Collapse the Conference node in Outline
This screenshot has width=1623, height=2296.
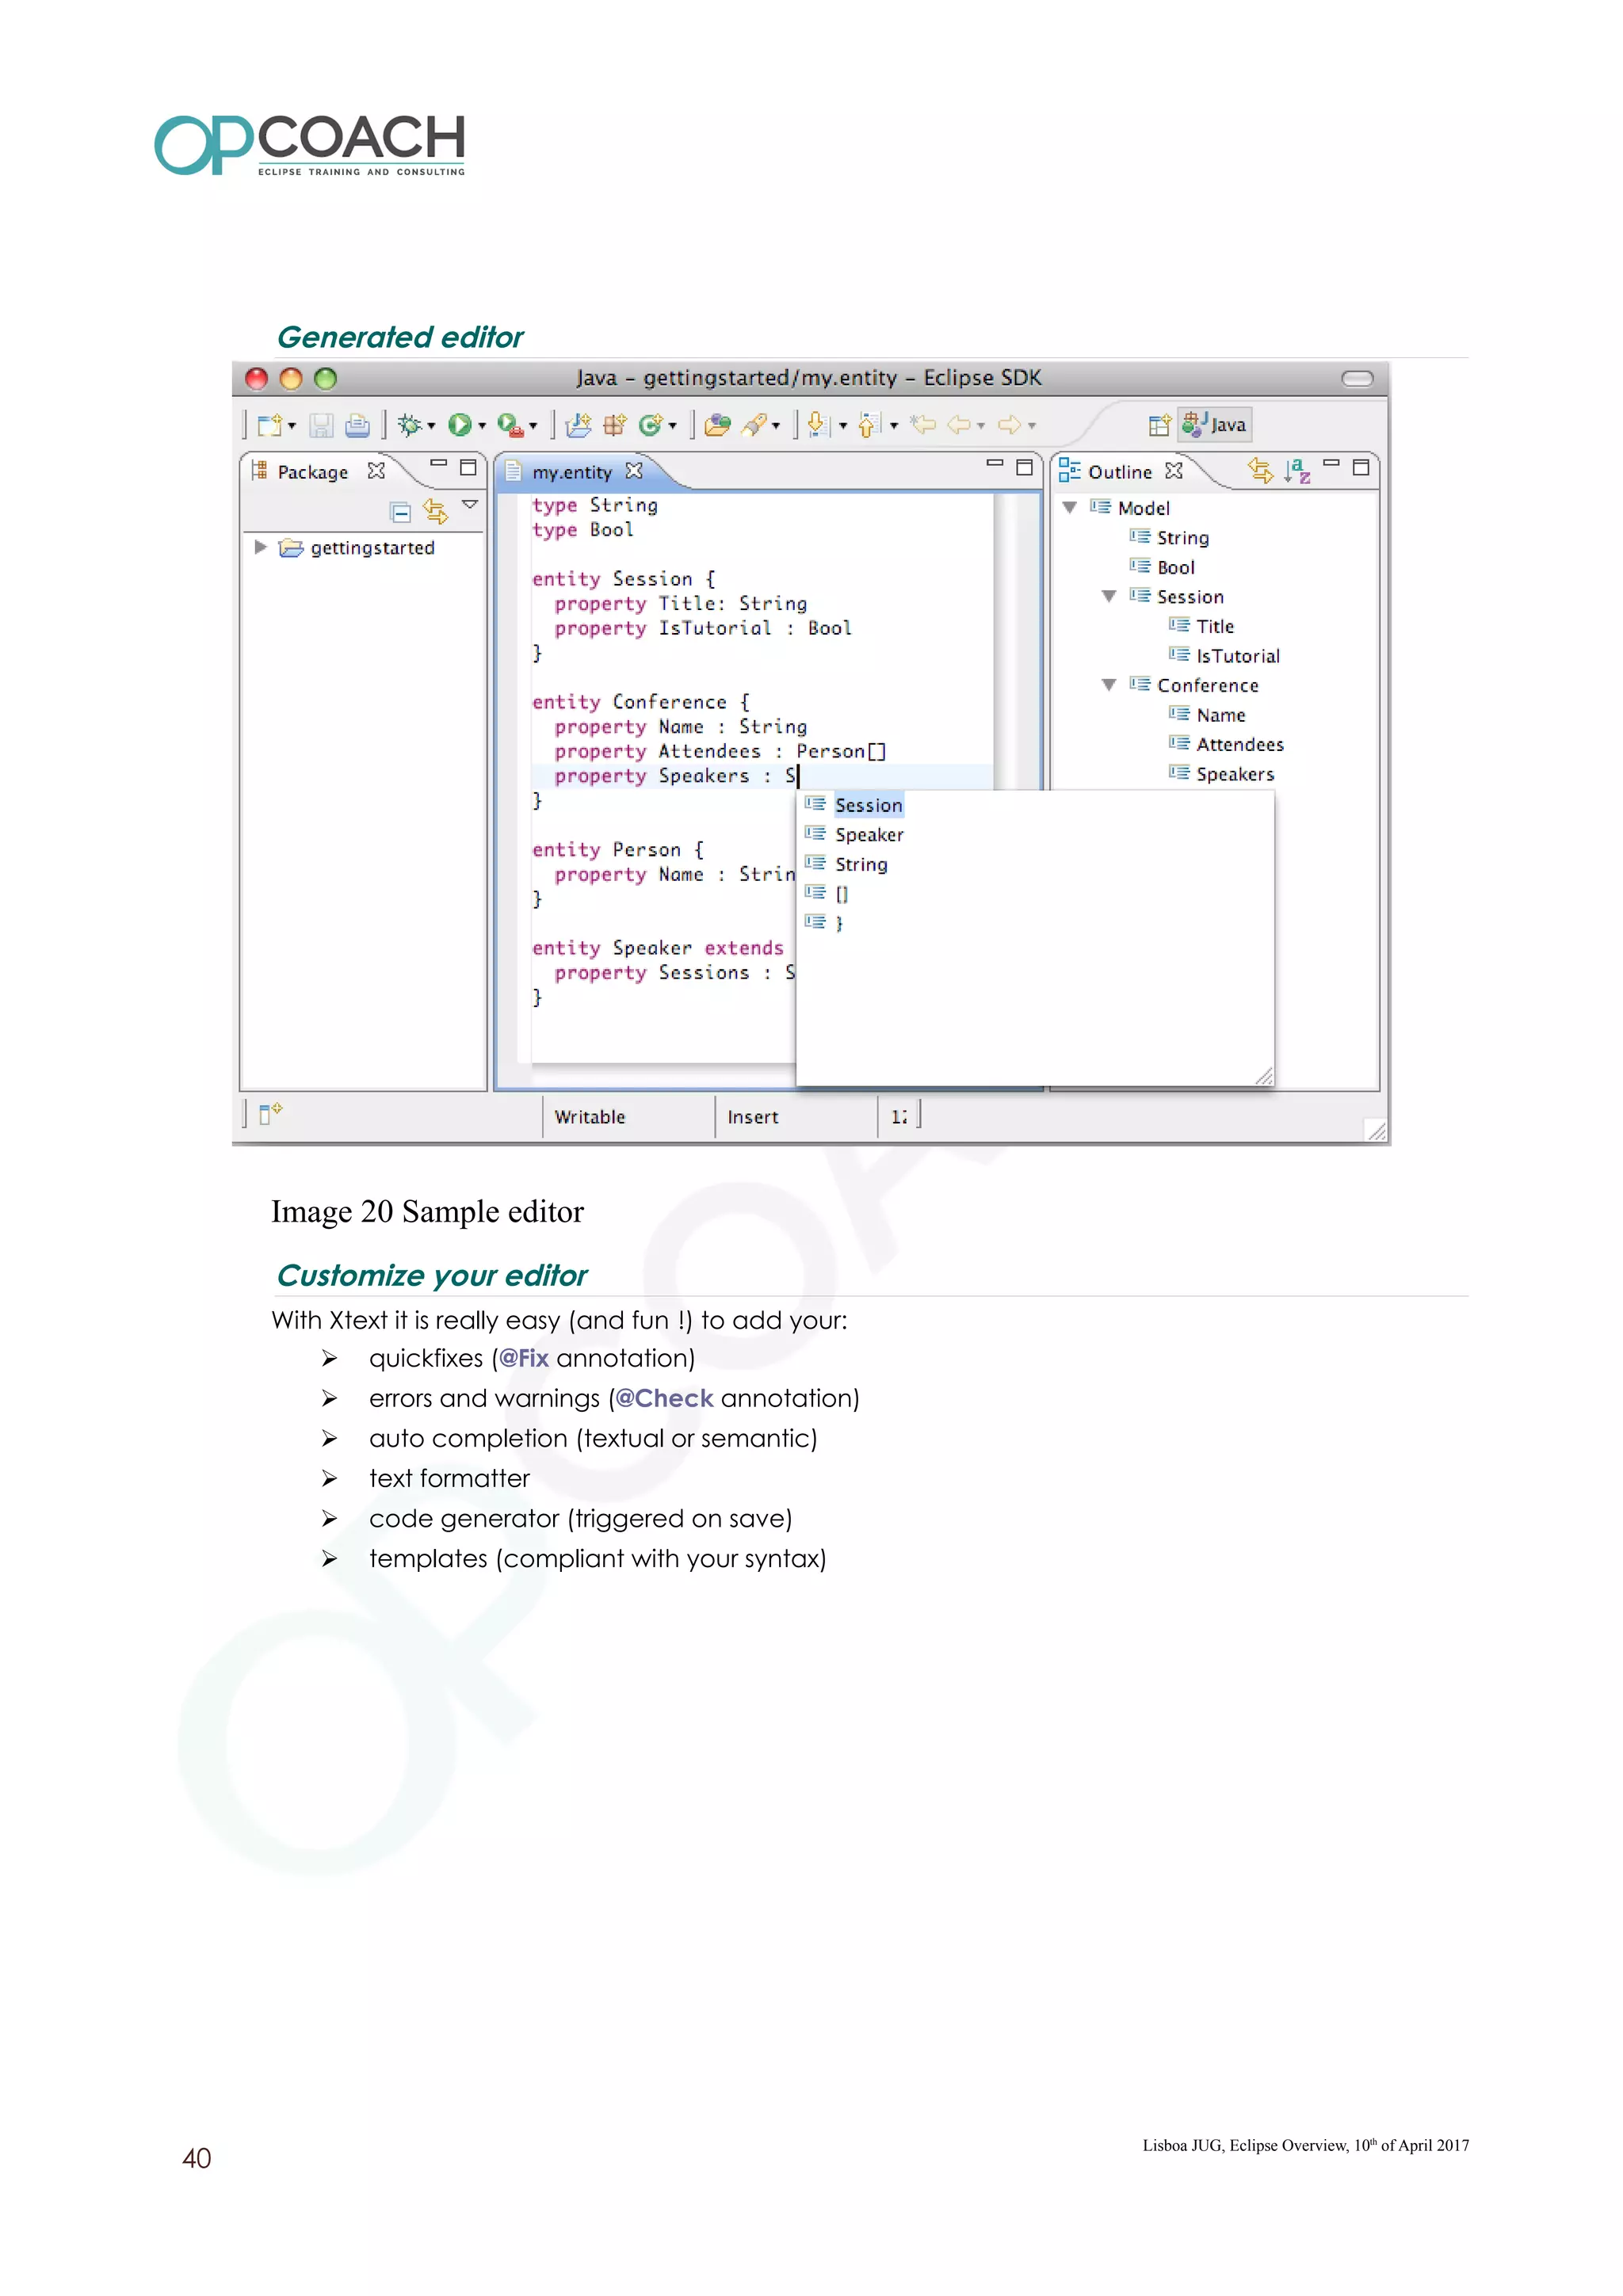1108,685
